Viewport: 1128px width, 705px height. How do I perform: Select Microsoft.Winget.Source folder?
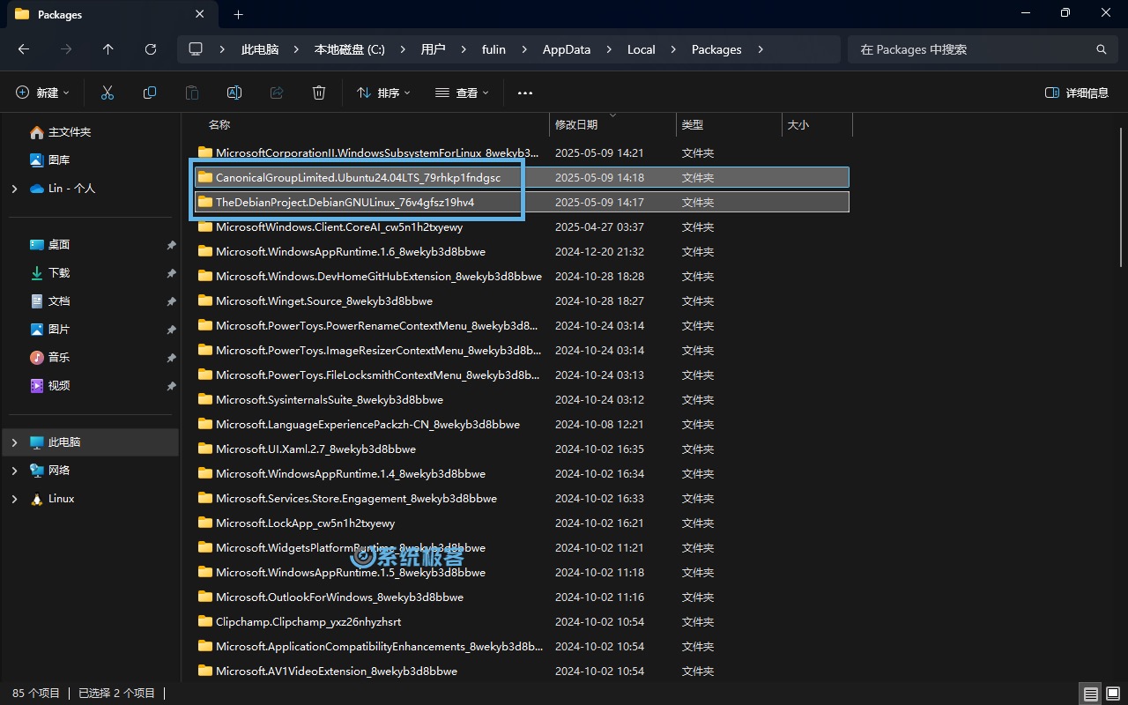521,301
